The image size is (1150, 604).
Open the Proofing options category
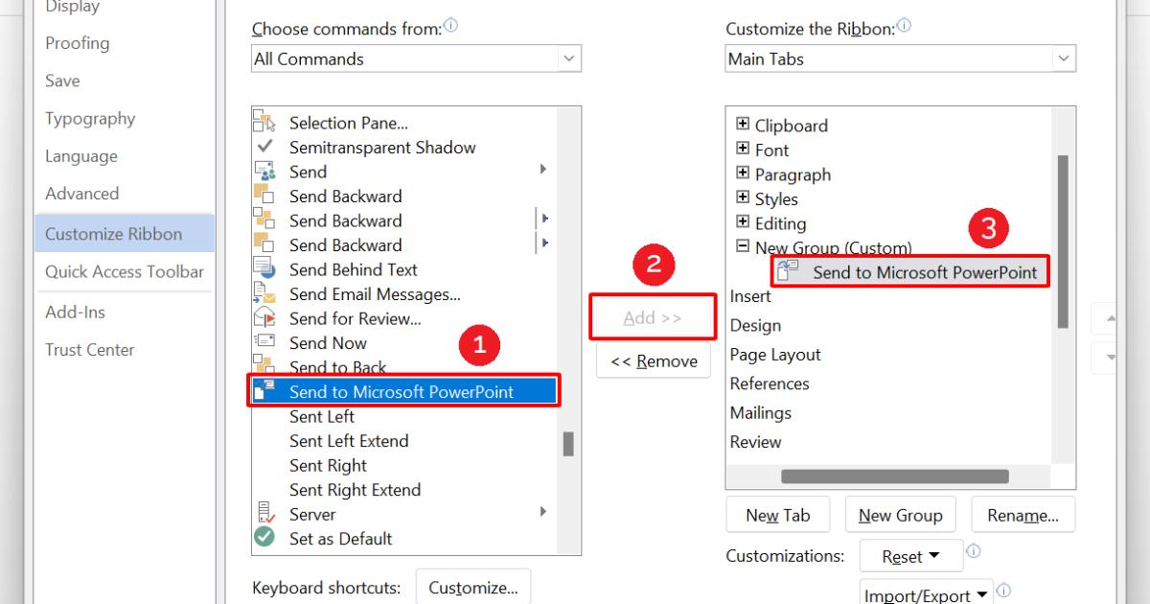point(77,43)
